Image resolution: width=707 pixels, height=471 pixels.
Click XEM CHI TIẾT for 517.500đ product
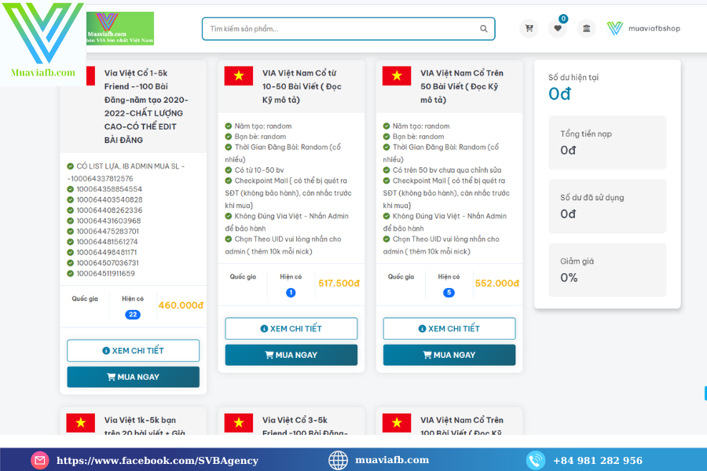click(291, 329)
